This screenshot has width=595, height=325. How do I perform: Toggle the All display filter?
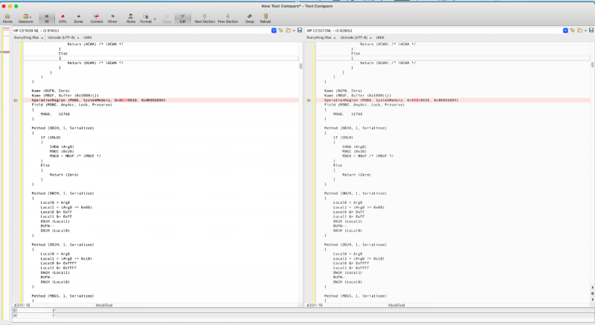46,18
